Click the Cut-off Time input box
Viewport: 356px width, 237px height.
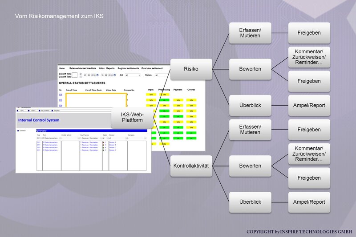point(75,75)
